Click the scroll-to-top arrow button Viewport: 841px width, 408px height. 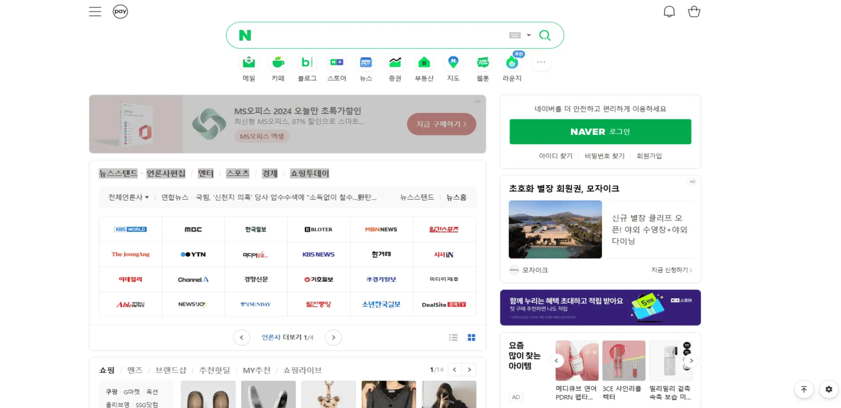click(x=804, y=389)
